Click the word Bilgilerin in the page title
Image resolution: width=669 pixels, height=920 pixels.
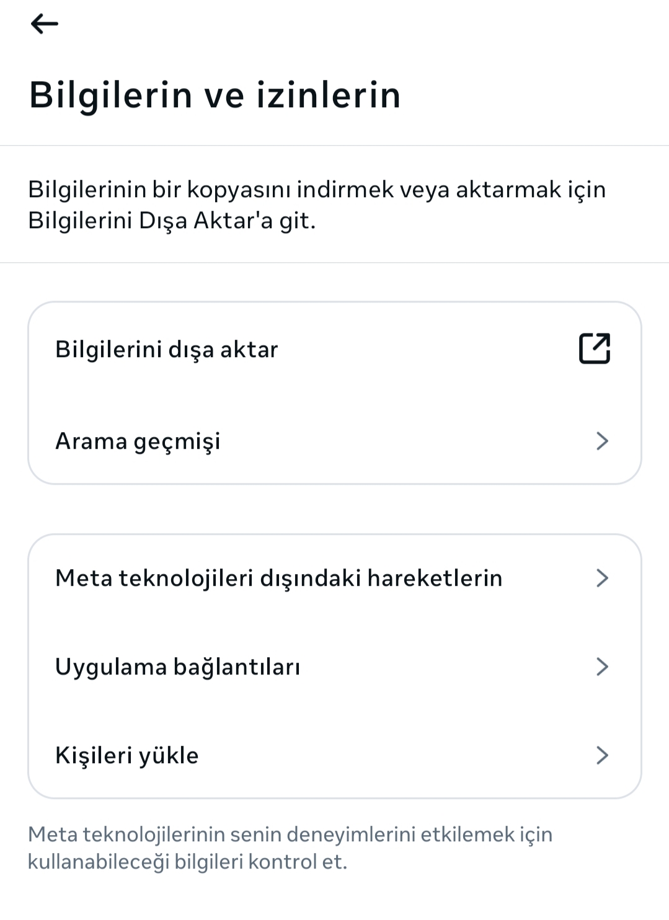pyautogui.click(x=111, y=95)
